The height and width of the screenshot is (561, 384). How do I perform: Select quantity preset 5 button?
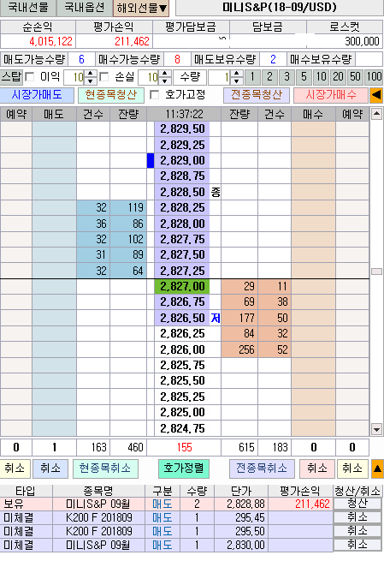point(304,77)
